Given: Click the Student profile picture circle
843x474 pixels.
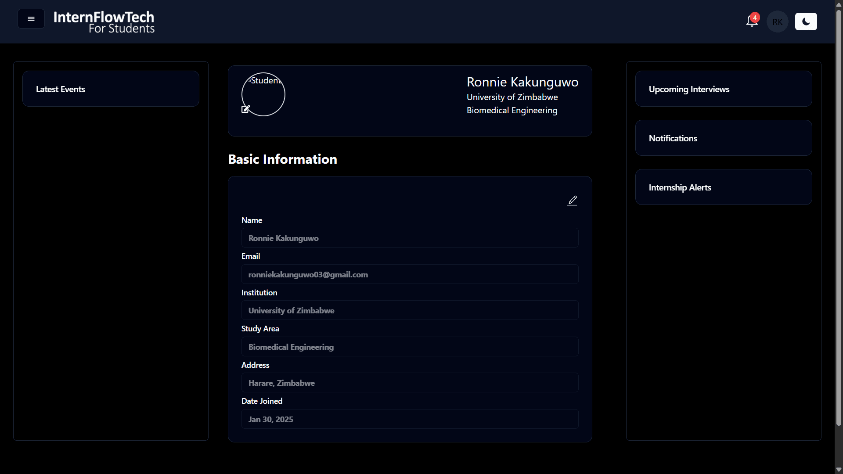Looking at the screenshot, I should (x=263, y=94).
